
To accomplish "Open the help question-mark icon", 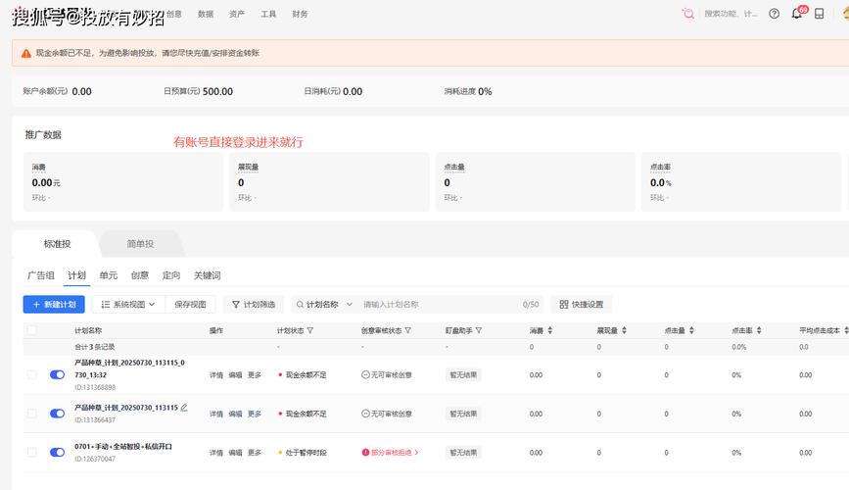I will click(774, 14).
